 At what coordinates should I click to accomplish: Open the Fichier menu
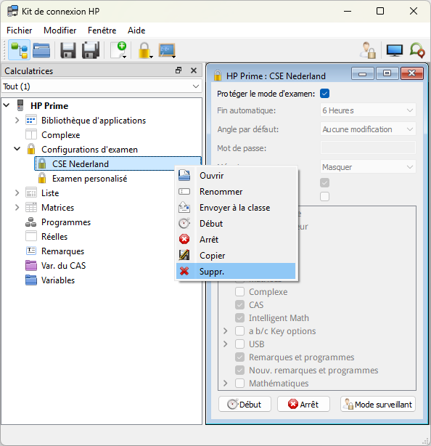[20, 31]
